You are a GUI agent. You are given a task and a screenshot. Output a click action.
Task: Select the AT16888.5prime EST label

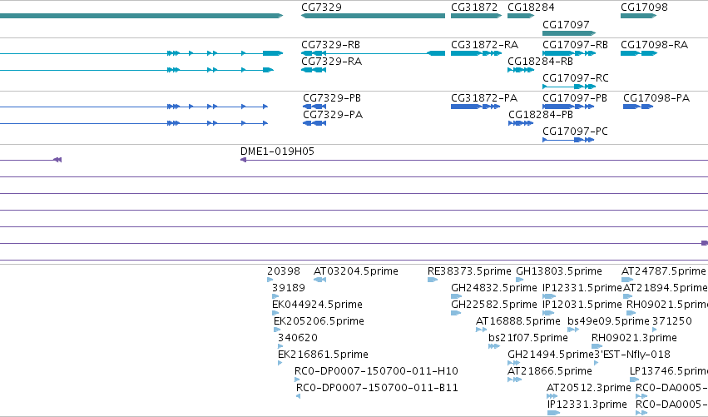[x=518, y=321]
